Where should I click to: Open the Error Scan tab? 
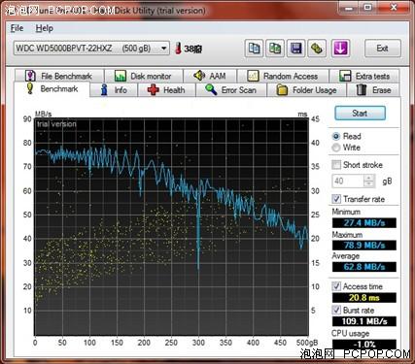pos(231,90)
